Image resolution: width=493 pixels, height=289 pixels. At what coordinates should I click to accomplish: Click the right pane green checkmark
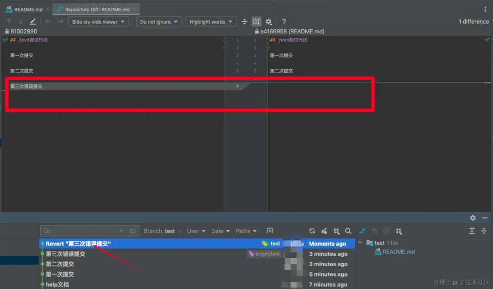click(x=487, y=40)
